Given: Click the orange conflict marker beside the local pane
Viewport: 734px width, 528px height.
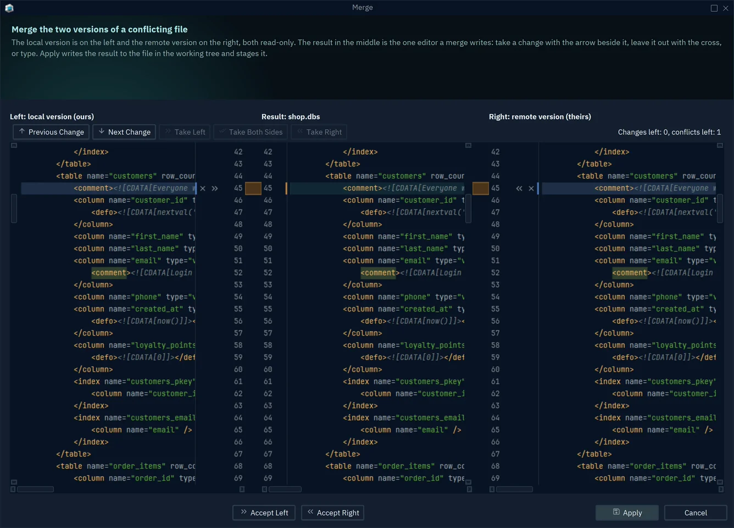Looking at the screenshot, I should pos(253,188).
